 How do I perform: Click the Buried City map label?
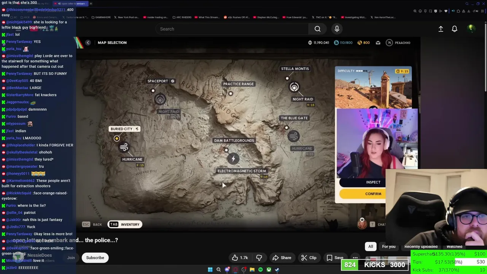click(x=125, y=129)
